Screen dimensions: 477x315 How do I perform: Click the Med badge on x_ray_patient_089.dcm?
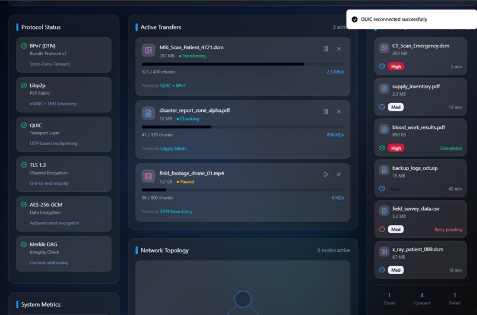pyautogui.click(x=396, y=270)
